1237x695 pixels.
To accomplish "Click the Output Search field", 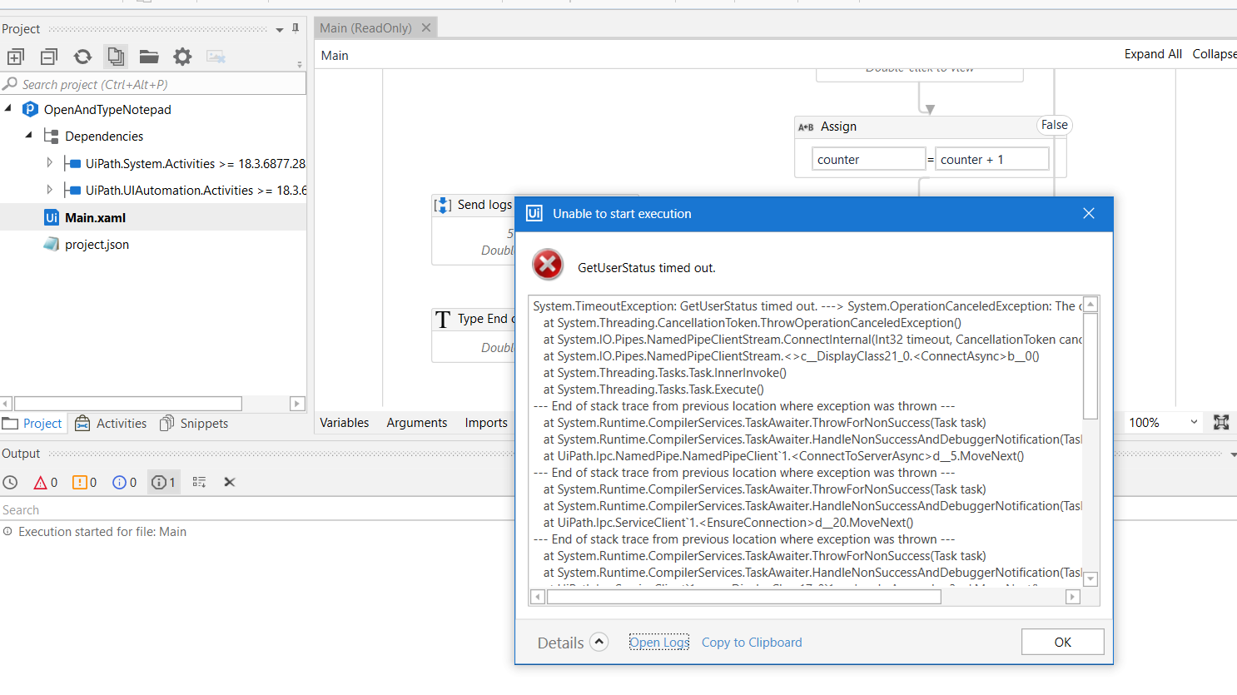I will coord(256,509).
